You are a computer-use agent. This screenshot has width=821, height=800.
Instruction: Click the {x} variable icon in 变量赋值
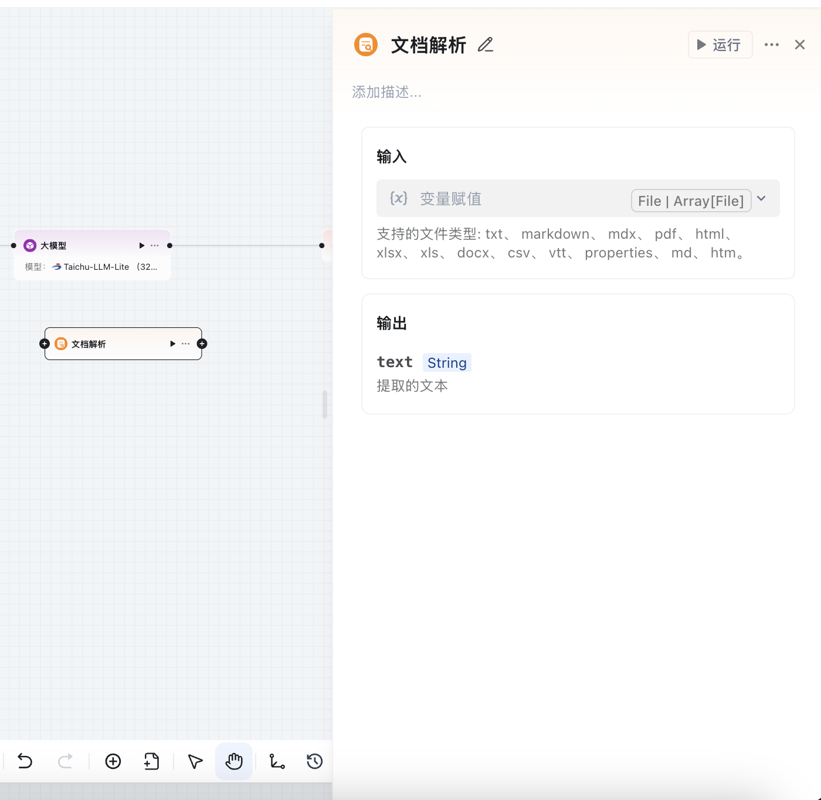[398, 198]
